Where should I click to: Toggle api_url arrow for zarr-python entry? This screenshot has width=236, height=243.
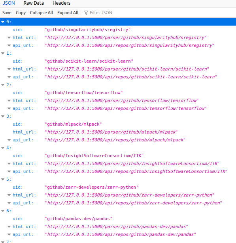pyautogui.click(x=9, y=203)
